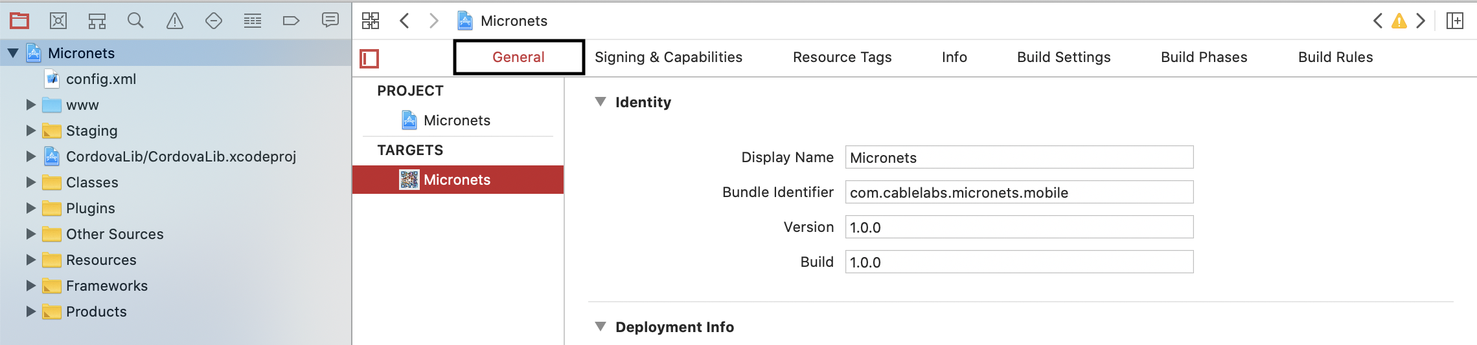This screenshot has width=1477, height=345.
Task: Jump to next issue arrow
Action: pos(1421,21)
